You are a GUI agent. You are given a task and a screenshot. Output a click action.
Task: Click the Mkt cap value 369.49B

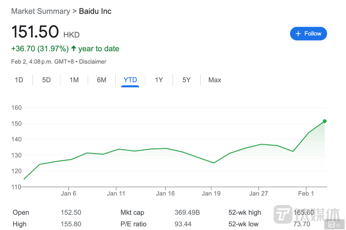point(187,212)
